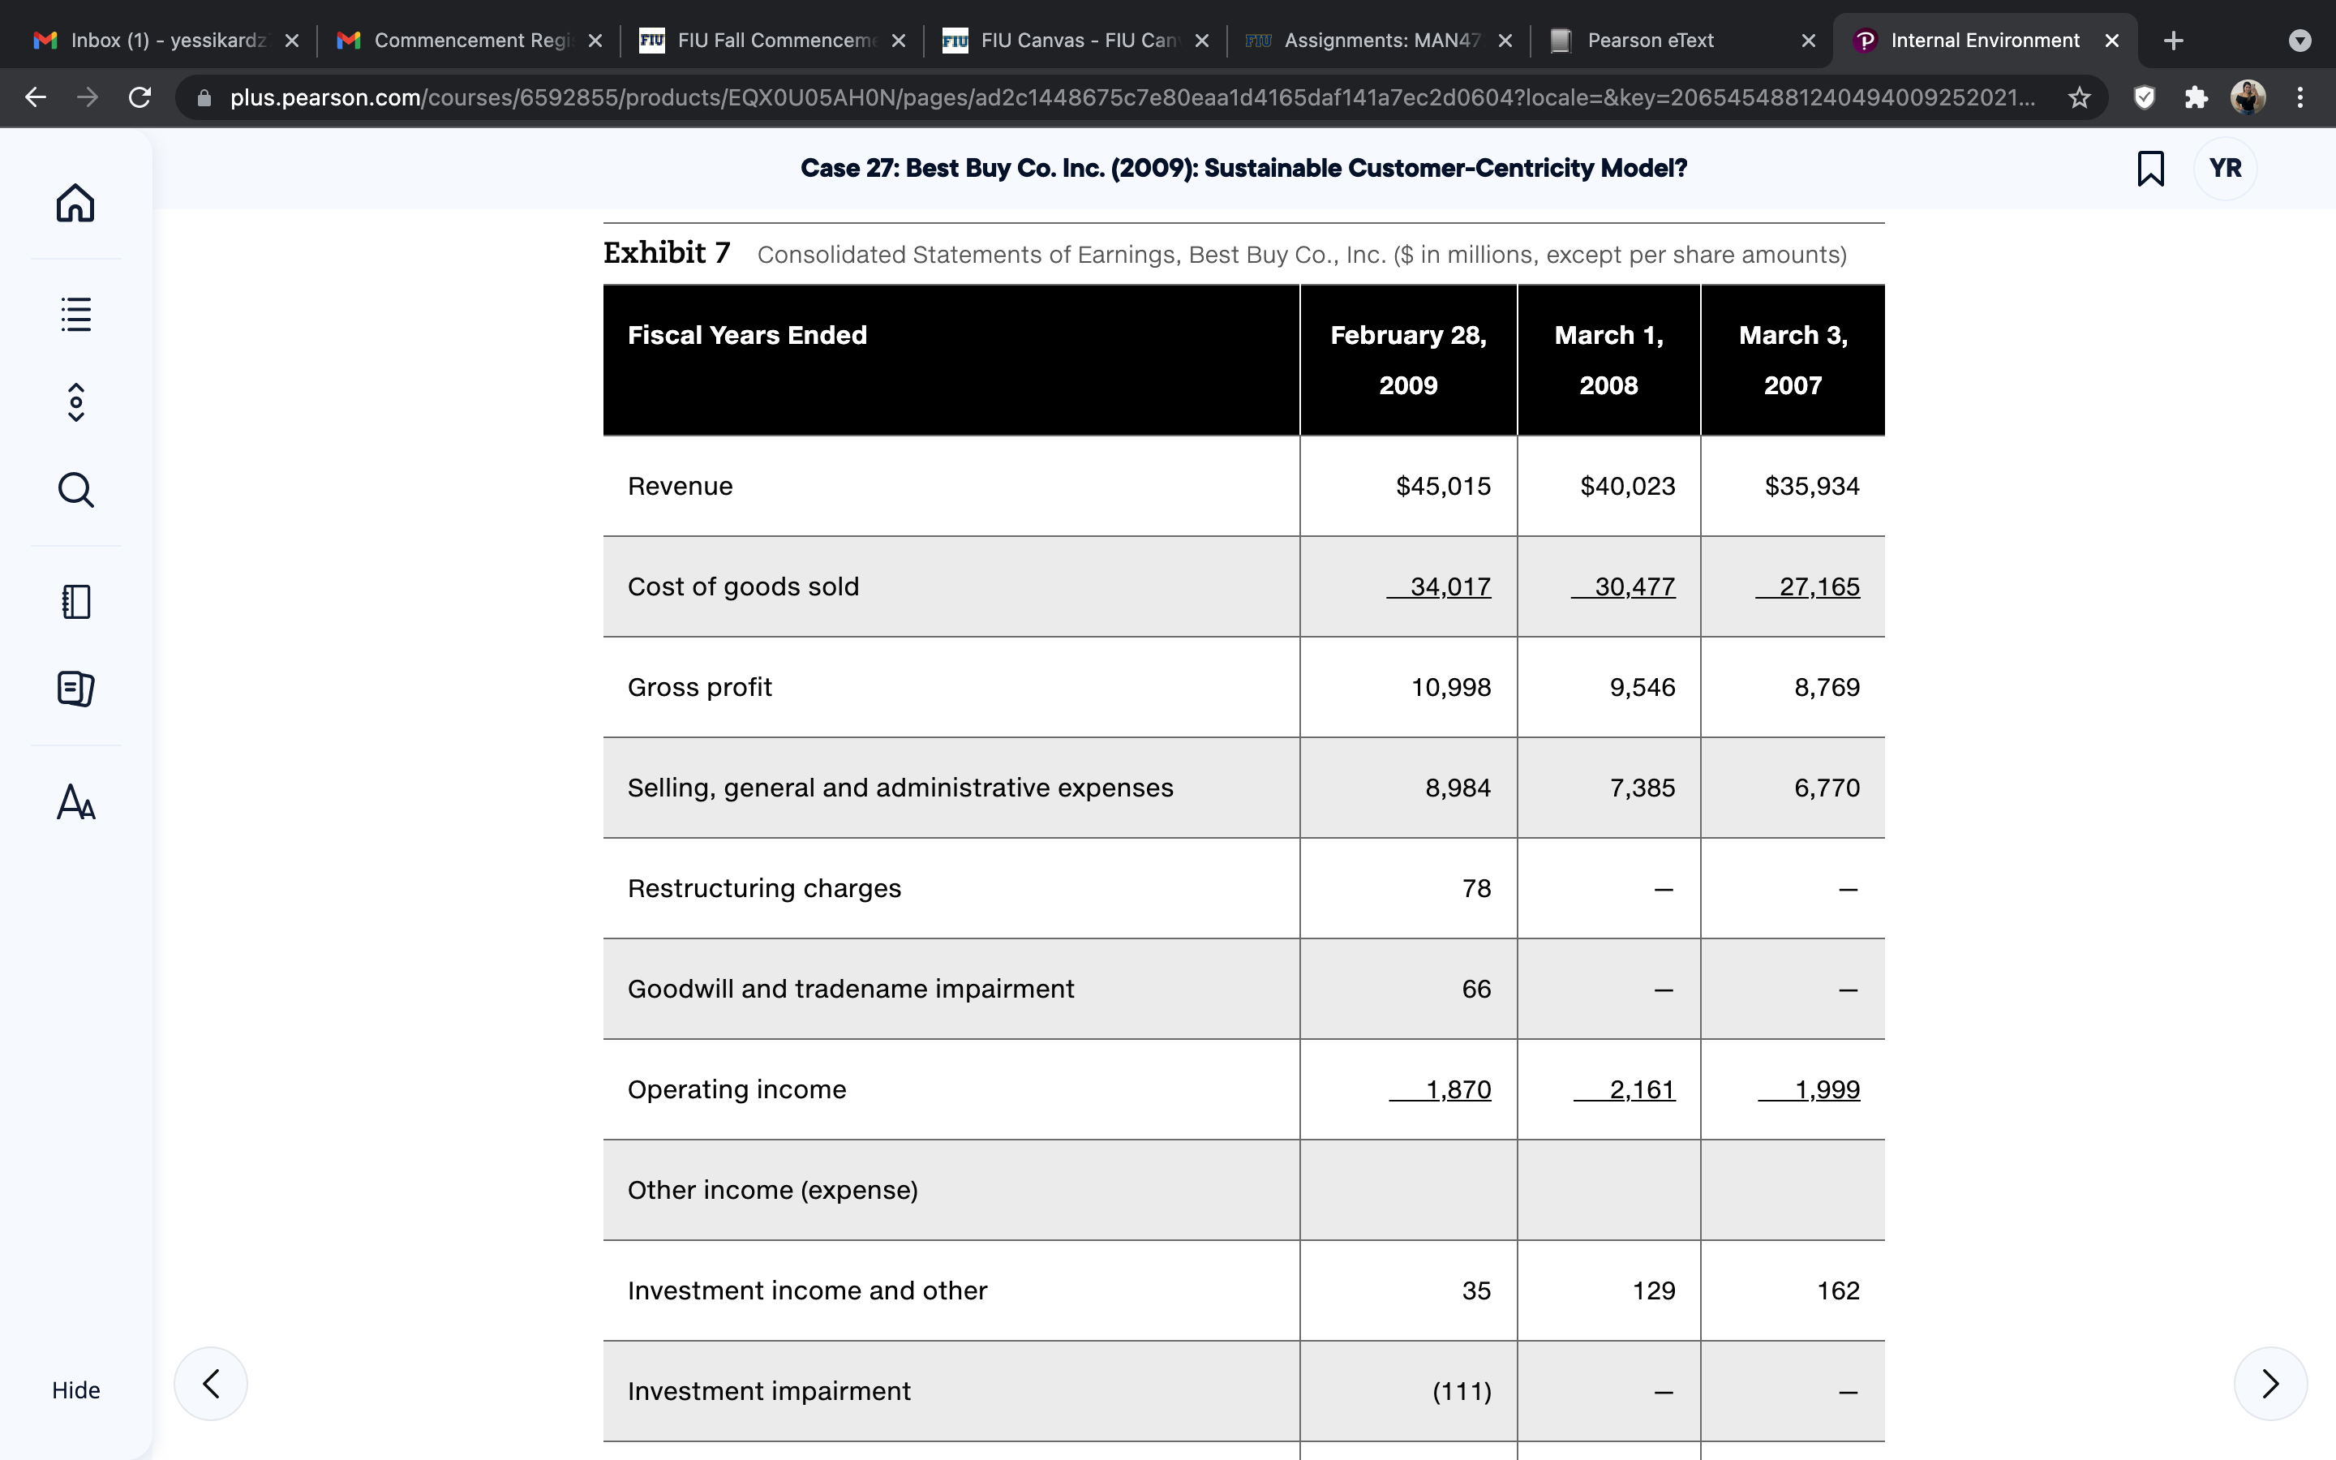
Task: Open the page navigation icon with up-down chevrons
Action: 75,401
